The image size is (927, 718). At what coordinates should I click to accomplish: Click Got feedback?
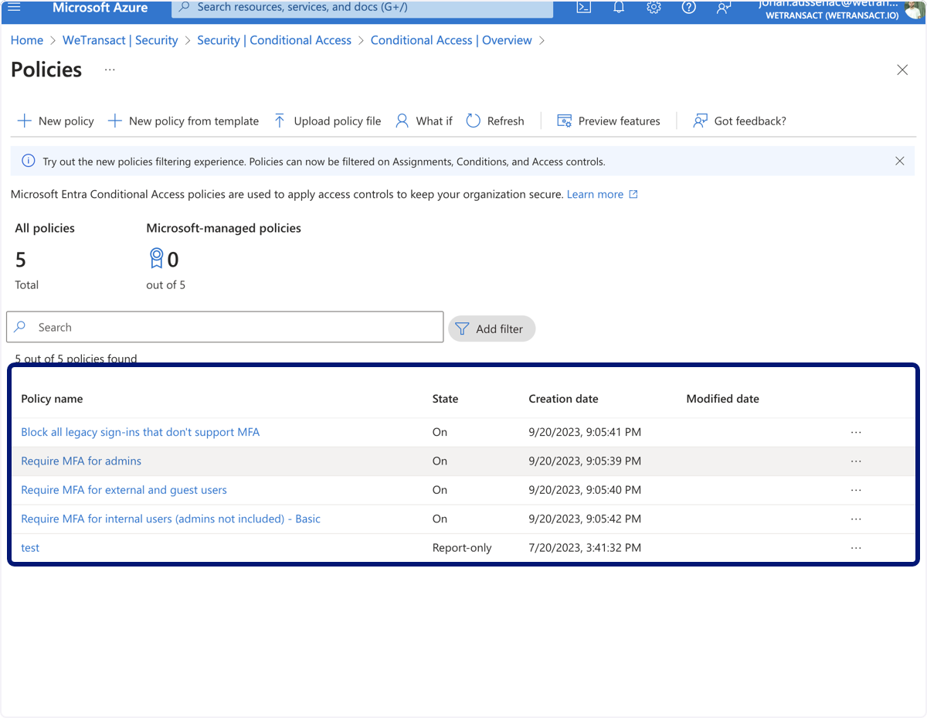(x=739, y=121)
